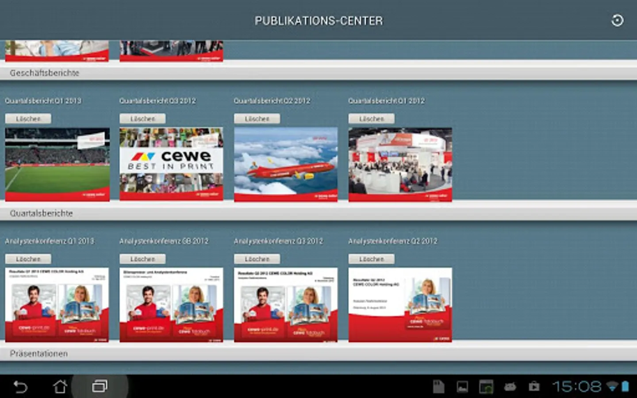Screen dimensions: 637x398
Task: Open the cewe Best in Print cover
Action: tap(171, 165)
